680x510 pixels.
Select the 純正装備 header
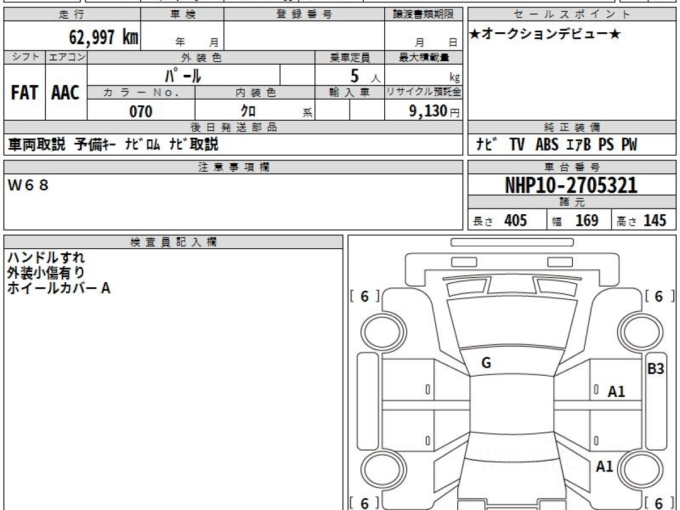coord(572,127)
